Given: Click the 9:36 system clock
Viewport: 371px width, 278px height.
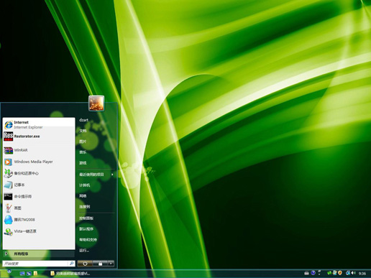Looking at the screenshot, I should click(362, 274).
